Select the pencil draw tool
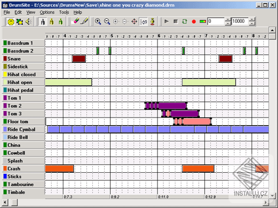This screenshot has width=278, height=208. (x=85, y=21)
